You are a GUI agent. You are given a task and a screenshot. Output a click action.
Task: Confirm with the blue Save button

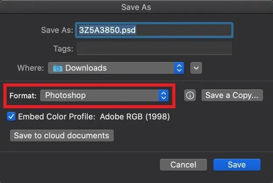pyautogui.click(x=237, y=165)
